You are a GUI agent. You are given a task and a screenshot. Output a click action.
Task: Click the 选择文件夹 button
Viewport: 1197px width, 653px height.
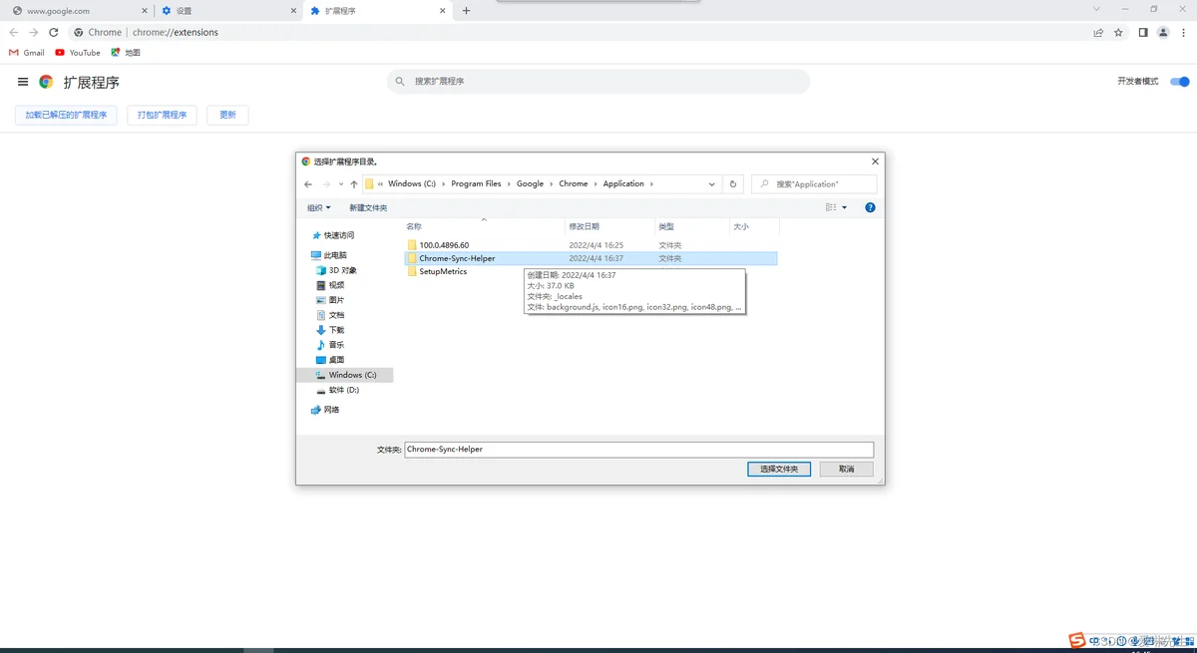[779, 469]
